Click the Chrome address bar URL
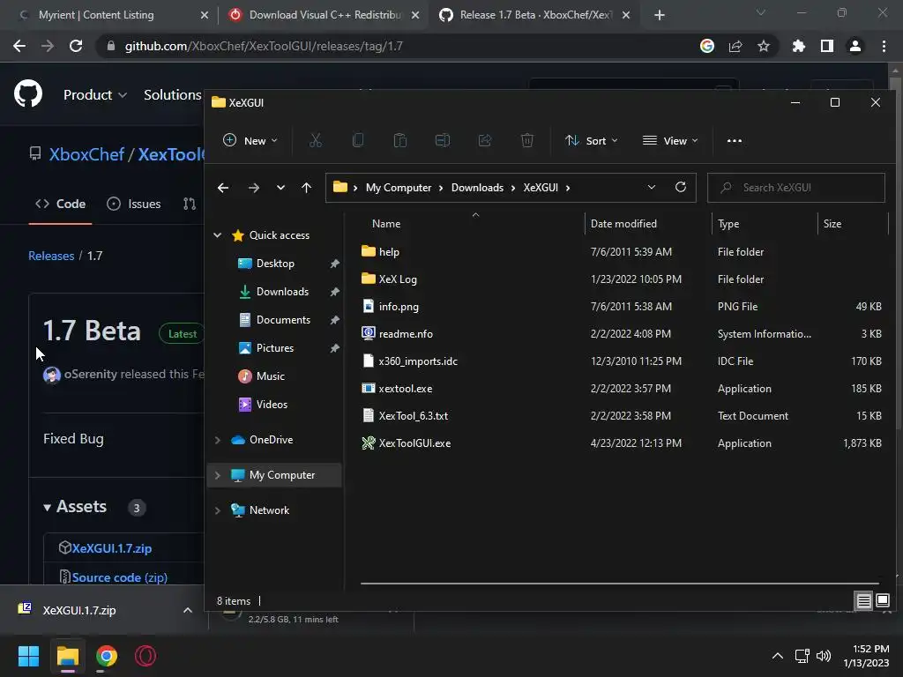 coord(264,46)
